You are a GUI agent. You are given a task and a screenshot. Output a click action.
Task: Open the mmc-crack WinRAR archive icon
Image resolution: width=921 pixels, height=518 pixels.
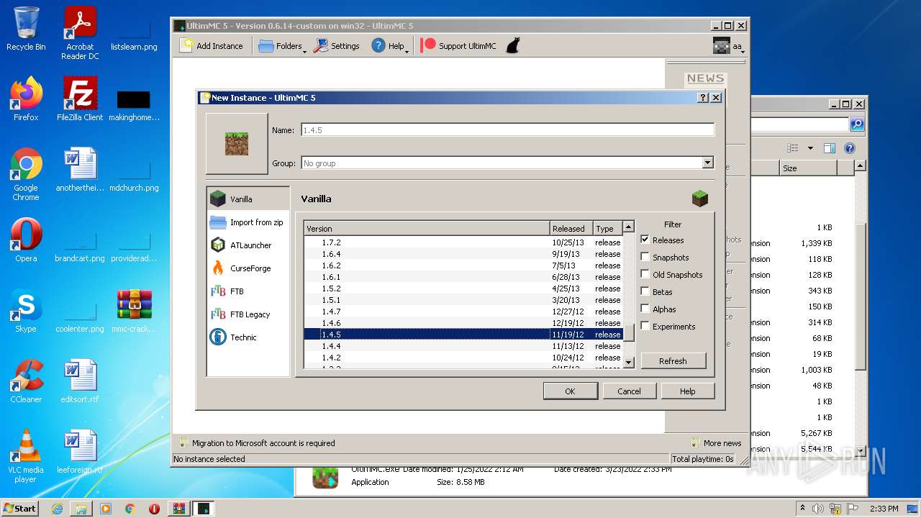134,311
